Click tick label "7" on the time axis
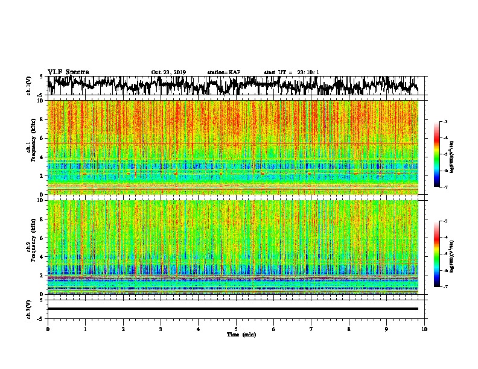This screenshot has height=369, width=478. (x=311, y=329)
